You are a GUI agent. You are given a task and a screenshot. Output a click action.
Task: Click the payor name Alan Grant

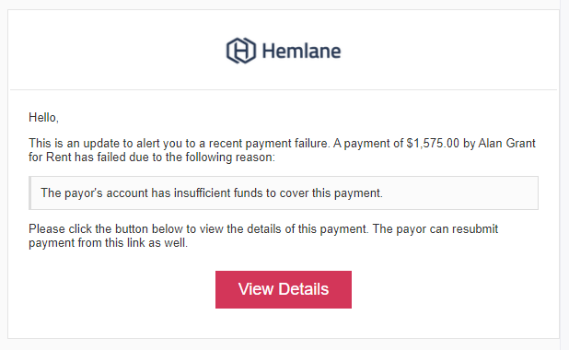click(x=506, y=143)
